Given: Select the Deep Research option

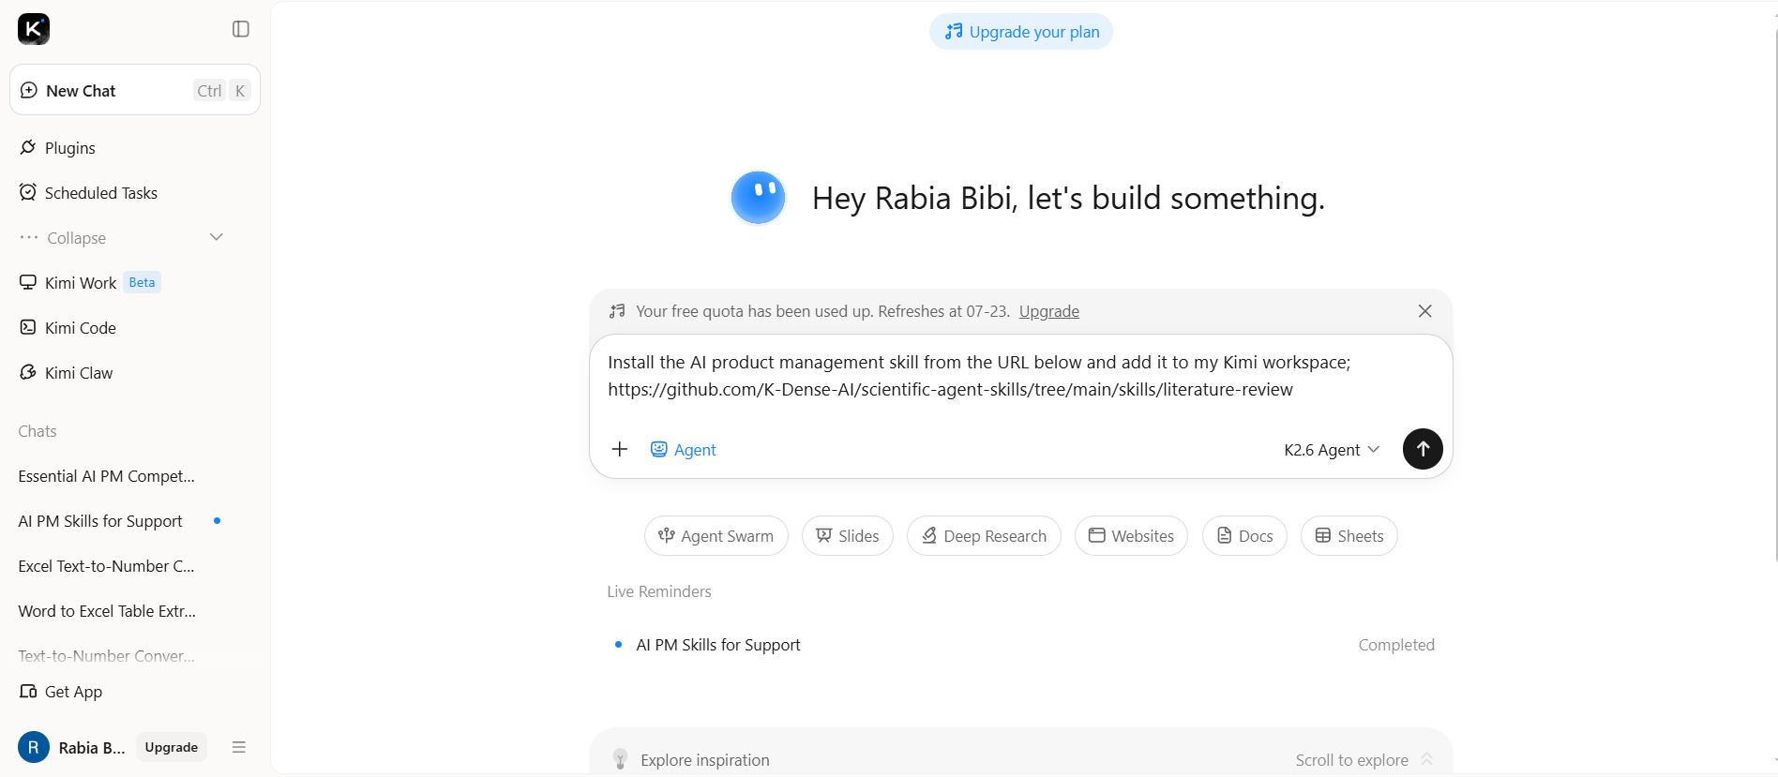Looking at the screenshot, I should [984, 536].
